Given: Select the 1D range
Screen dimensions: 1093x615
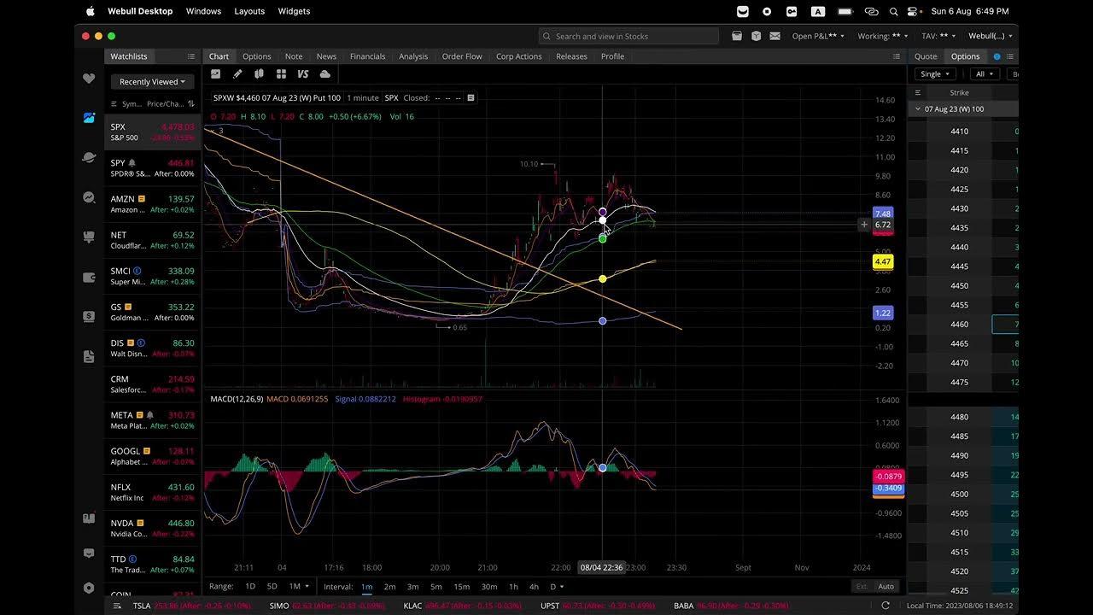Looking at the screenshot, I should coord(250,587).
